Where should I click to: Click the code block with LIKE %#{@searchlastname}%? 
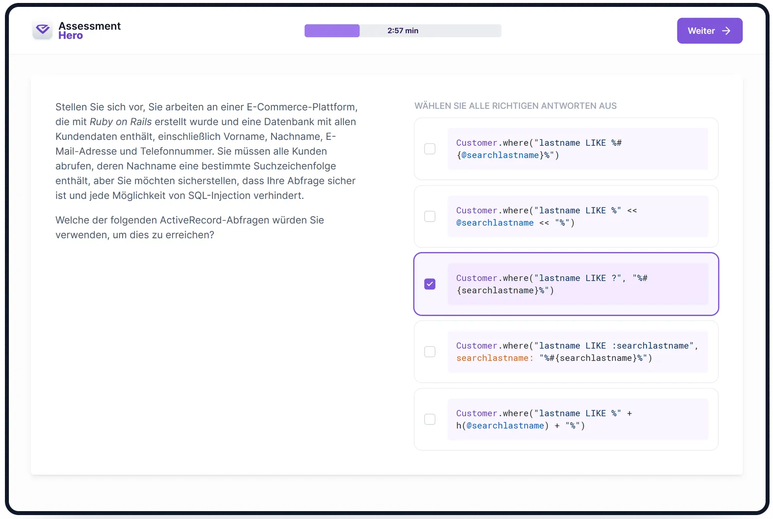point(577,149)
